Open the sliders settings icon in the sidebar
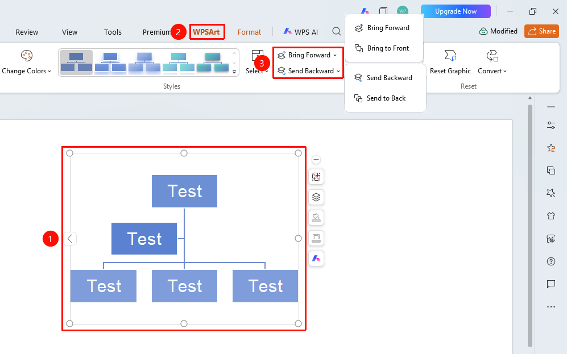 [551, 126]
